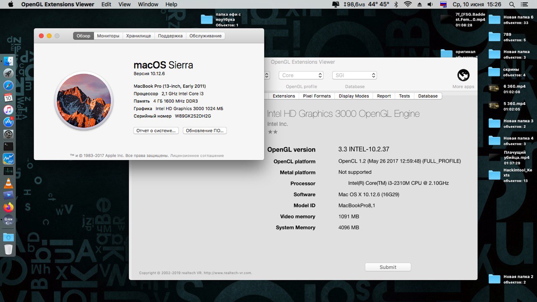
Task: Open the Trash in the dock
Action: (x=8, y=249)
